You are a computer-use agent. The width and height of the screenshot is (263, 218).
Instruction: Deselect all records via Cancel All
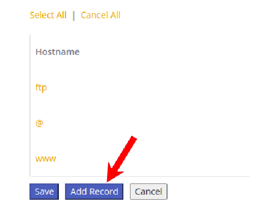[101, 15]
